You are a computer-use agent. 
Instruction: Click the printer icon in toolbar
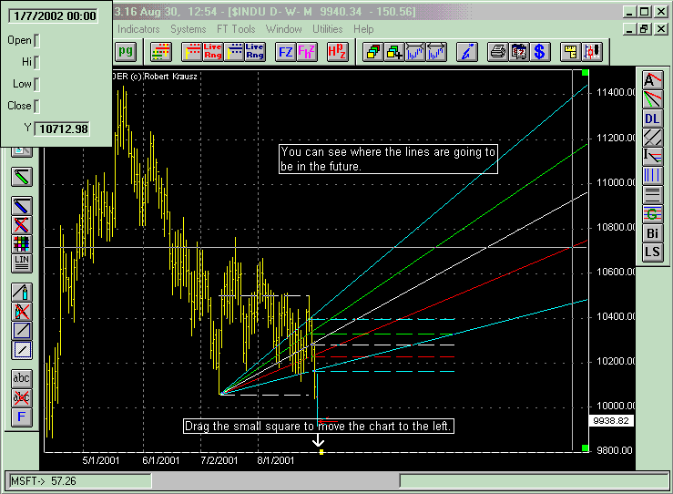(x=497, y=51)
